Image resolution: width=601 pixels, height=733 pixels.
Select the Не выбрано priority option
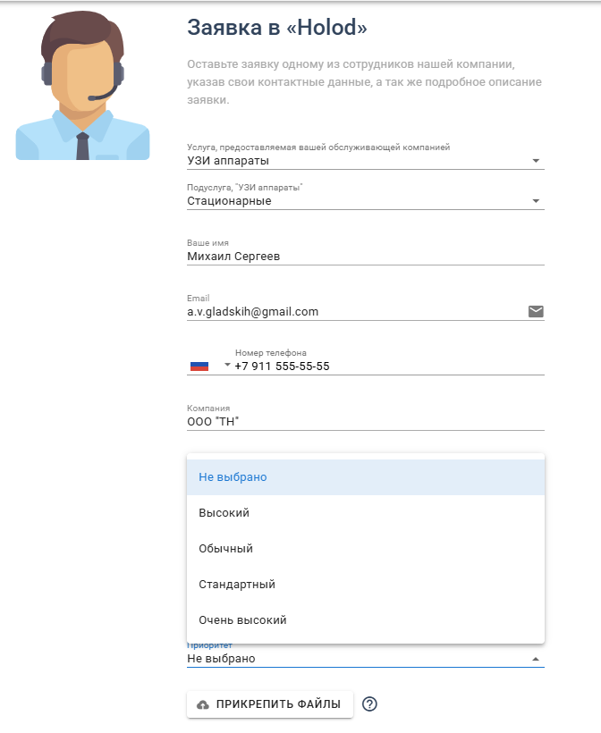click(x=365, y=477)
